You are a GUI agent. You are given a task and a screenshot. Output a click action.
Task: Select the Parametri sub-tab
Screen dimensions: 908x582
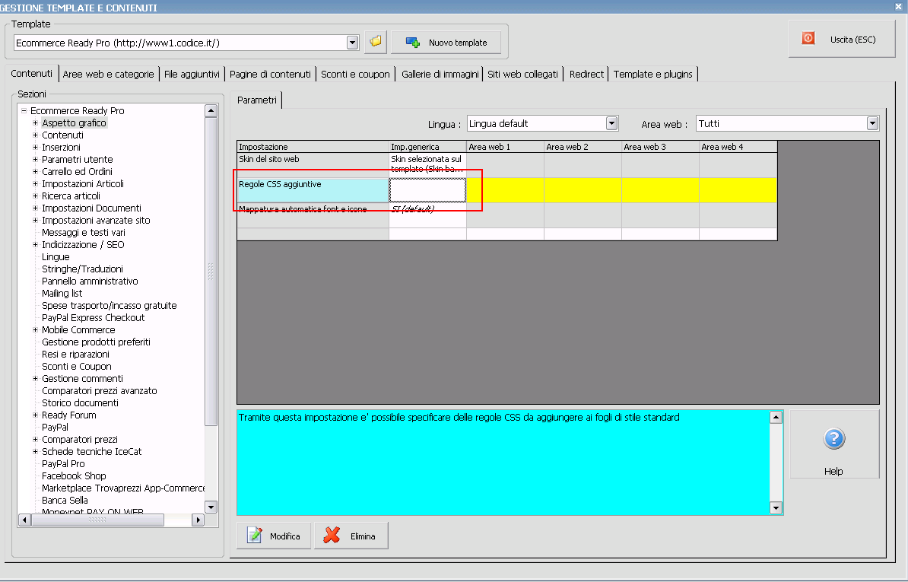[x=256, y=100]
